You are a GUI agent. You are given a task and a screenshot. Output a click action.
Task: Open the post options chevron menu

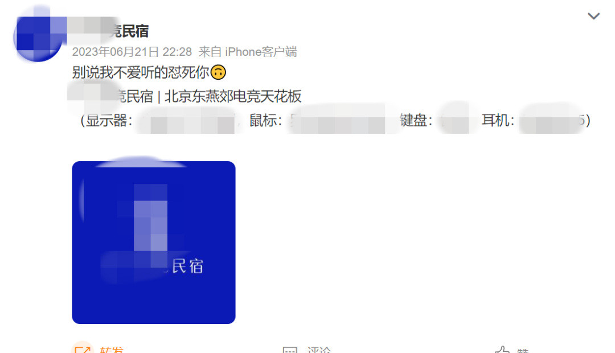click(593, 16)
